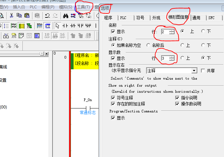Open the PLC menu in the menu bar
The width and height of the screenshot is (224, 157).
(33, 7)
